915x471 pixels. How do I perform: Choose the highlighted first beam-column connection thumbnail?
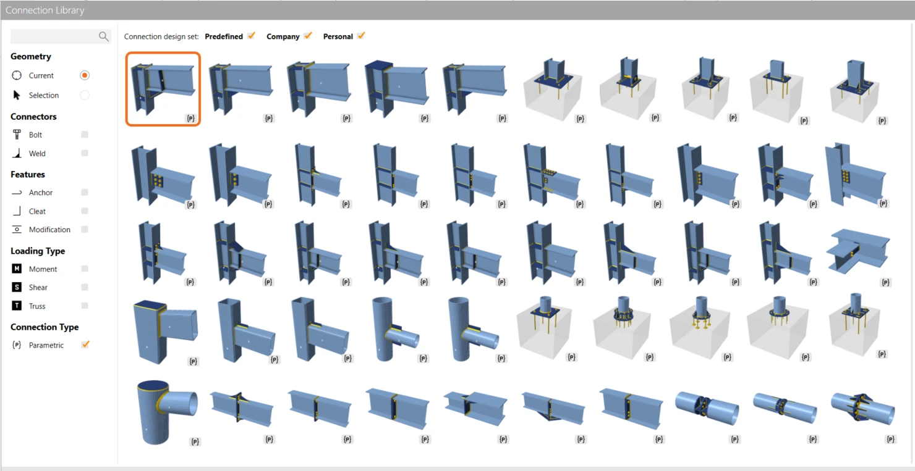click(x=163, y=89)
